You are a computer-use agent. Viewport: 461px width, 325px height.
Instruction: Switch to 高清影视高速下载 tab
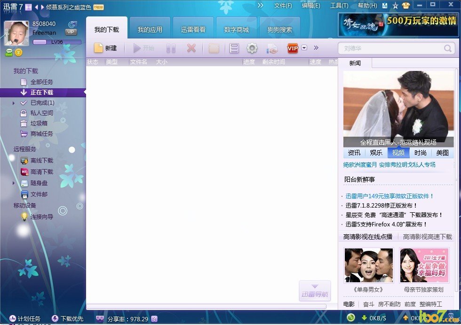428,237
